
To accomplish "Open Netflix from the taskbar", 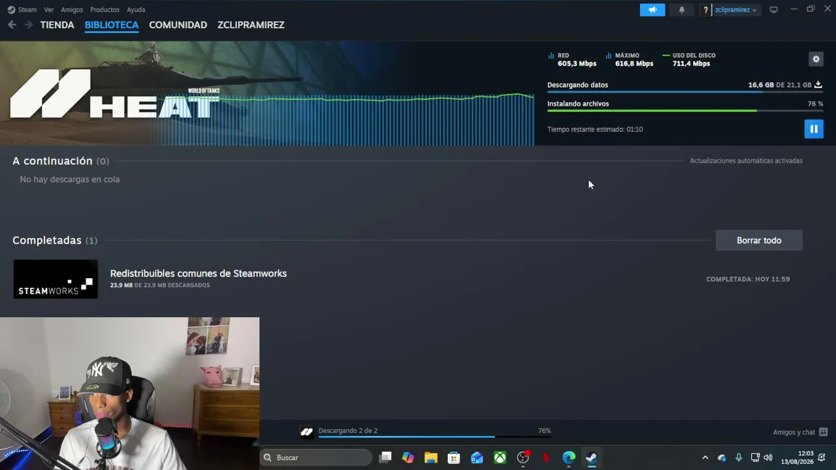I will [x=546, y=458].
